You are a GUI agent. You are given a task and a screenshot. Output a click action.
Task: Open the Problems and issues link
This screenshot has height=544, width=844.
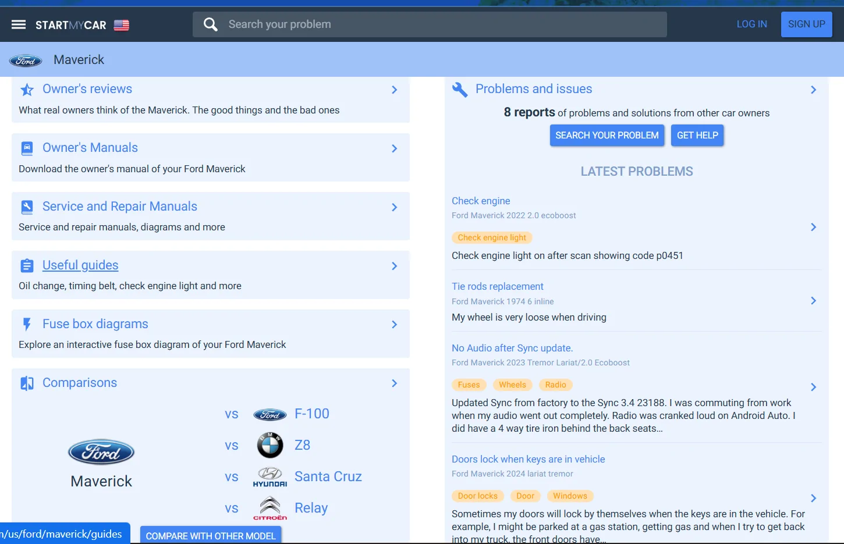(x=534, y=89)
